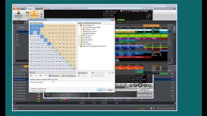
Task: Expand the 3-betting vs. ORC folder
Action: 81,29
